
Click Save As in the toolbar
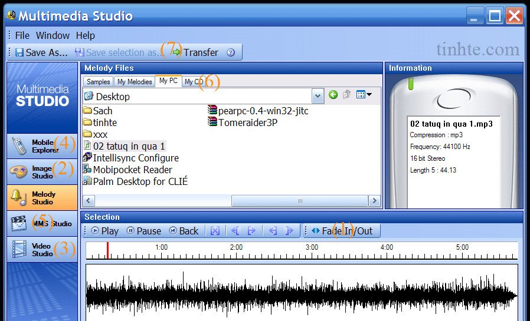click(41, 52)
